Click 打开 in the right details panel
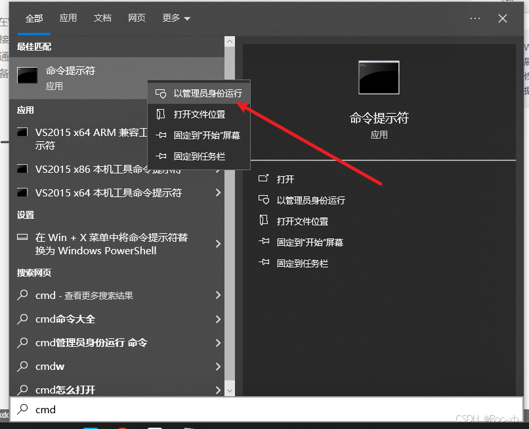The image size is (529, 429). pyautogui.click(x=285, y=179)
